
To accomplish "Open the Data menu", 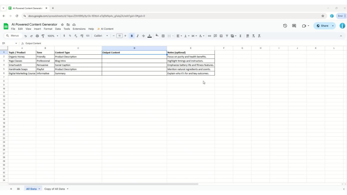I will 58,29.
